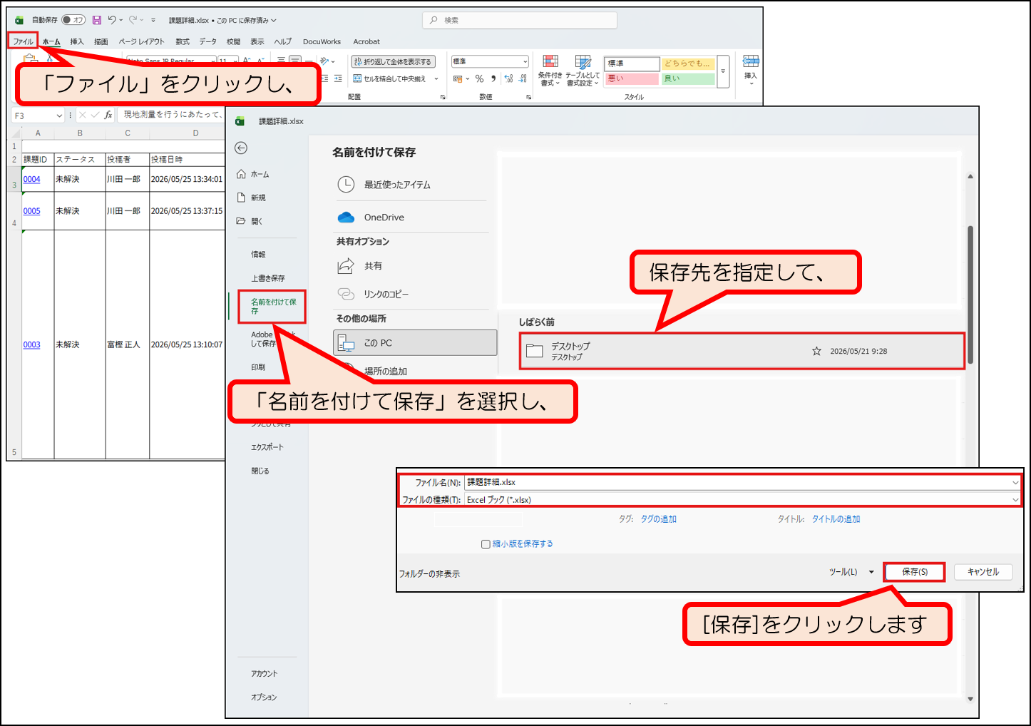This screenshot has height=726, width=1031.
Task: Switch to the ページ レイアウト tab
Action: tap(141, 41)
